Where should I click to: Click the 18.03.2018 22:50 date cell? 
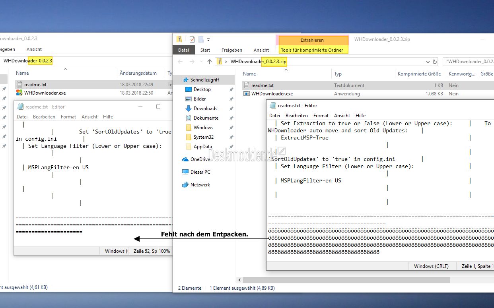[x=136, y=93]
